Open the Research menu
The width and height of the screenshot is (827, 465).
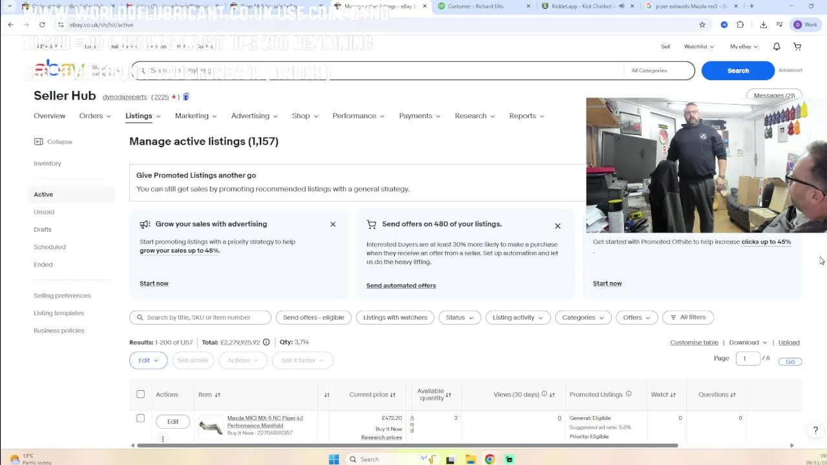coord(475,116)
